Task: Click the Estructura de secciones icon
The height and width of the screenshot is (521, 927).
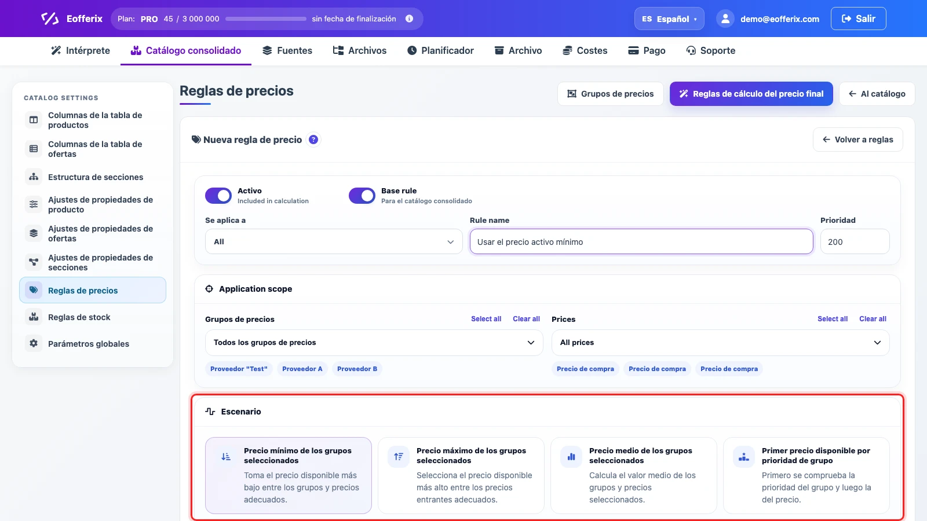Action: [34, 177]
